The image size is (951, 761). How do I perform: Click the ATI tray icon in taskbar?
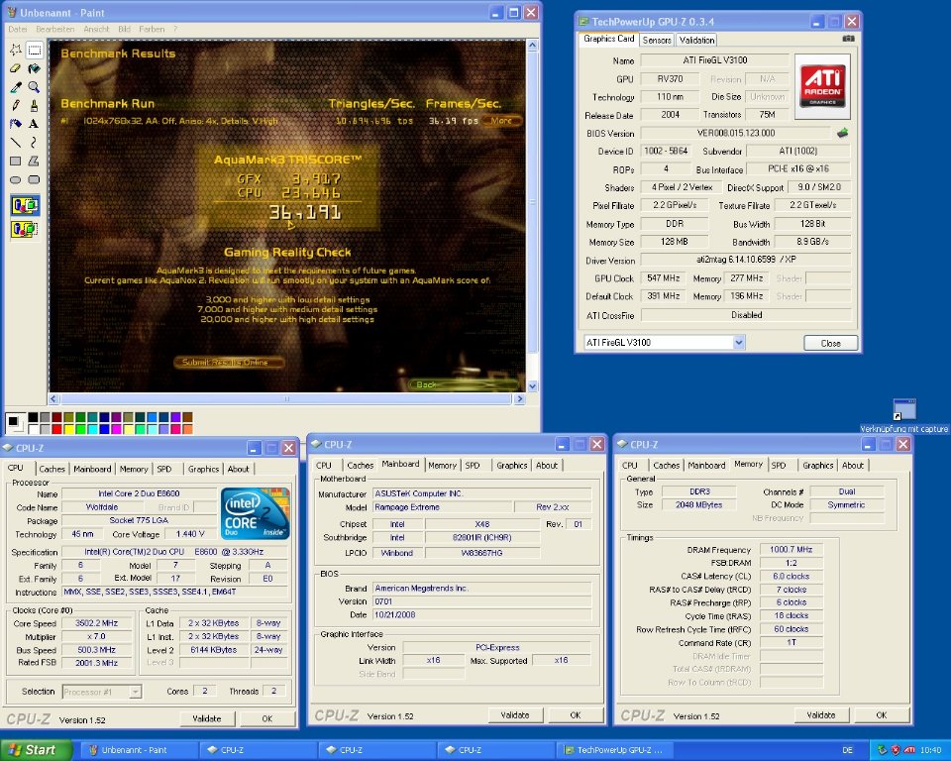(909, 750)
